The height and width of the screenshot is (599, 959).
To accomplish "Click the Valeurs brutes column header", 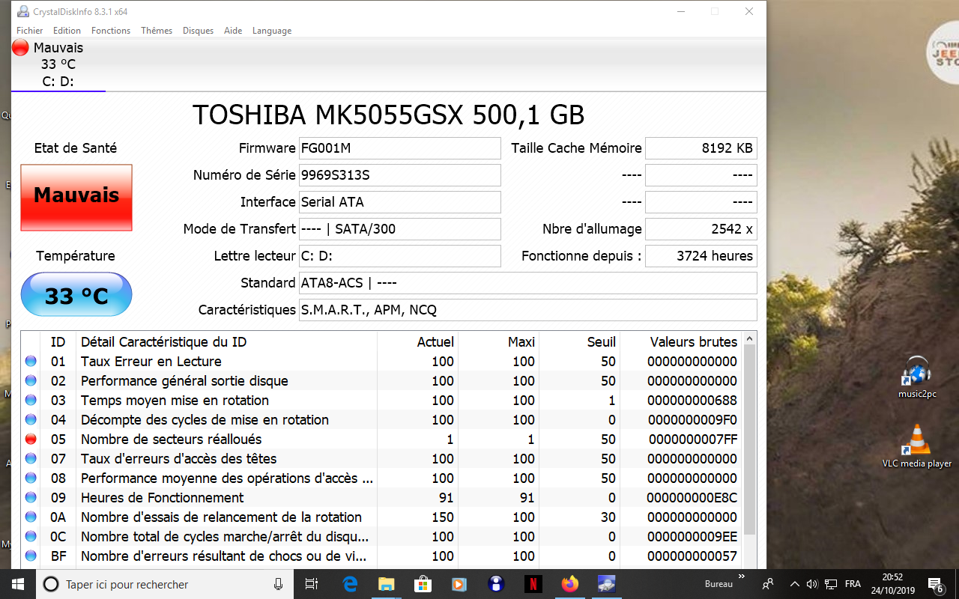I will [x=680, y=342].
